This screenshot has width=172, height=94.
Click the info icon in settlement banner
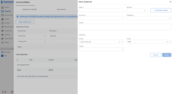pyautogui.click(x=17, y=16)
